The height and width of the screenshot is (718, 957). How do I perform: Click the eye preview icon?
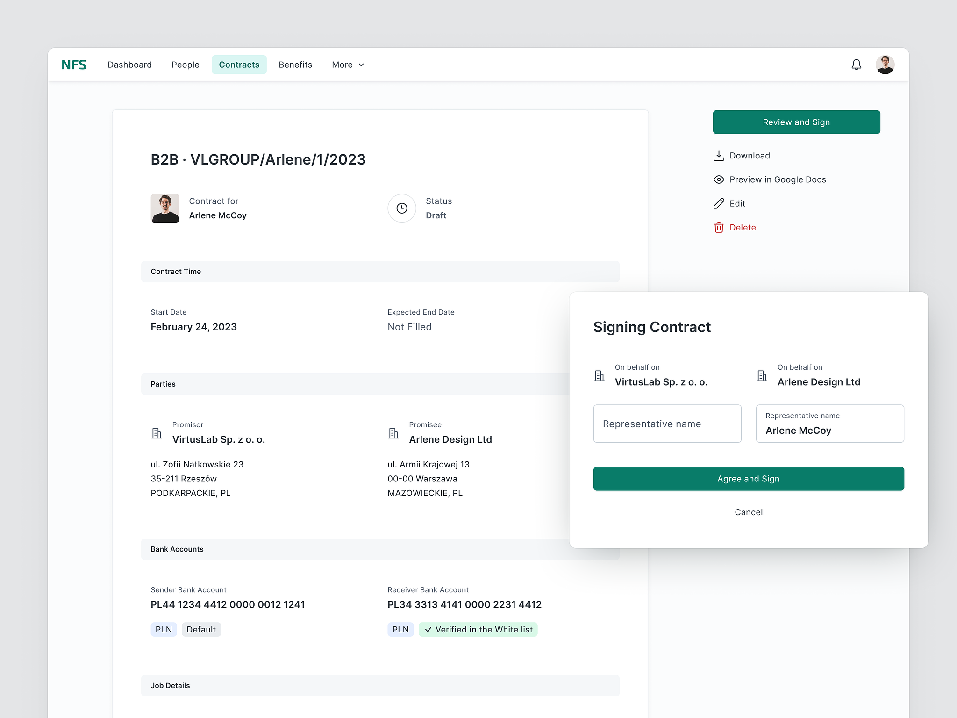pos(719,179)
